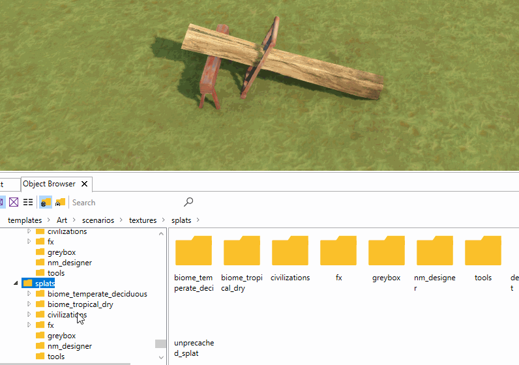The image size is (519, 365).
Task: Open chevron dropdown after textures breadcrumb
Action: (164, 220)
